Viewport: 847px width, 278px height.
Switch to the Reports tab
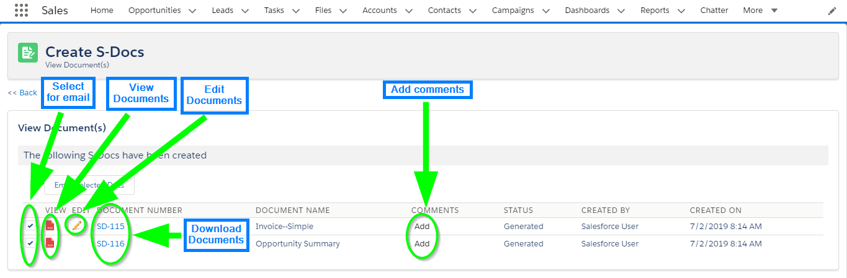[x=655, y=11]
